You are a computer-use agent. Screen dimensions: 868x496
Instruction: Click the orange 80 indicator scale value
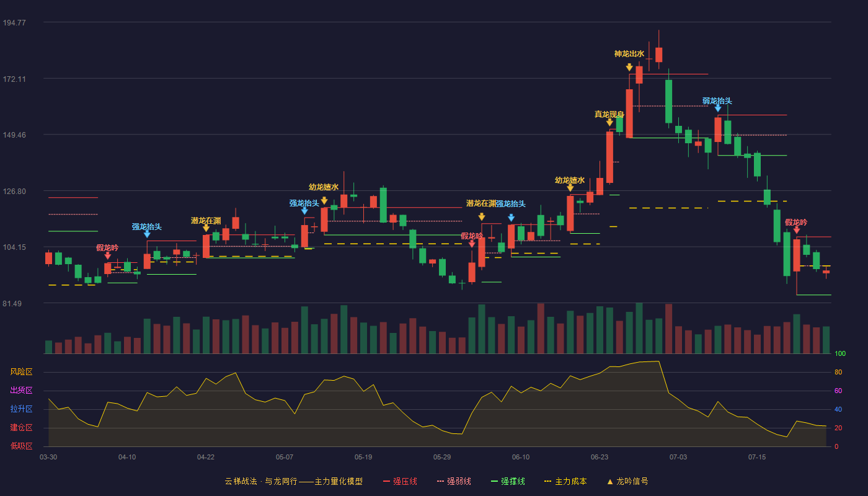coord(838,372)
